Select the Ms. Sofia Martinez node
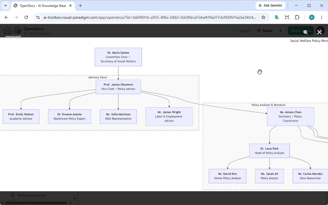The image size is (328, 205). [x=118, y=116]
